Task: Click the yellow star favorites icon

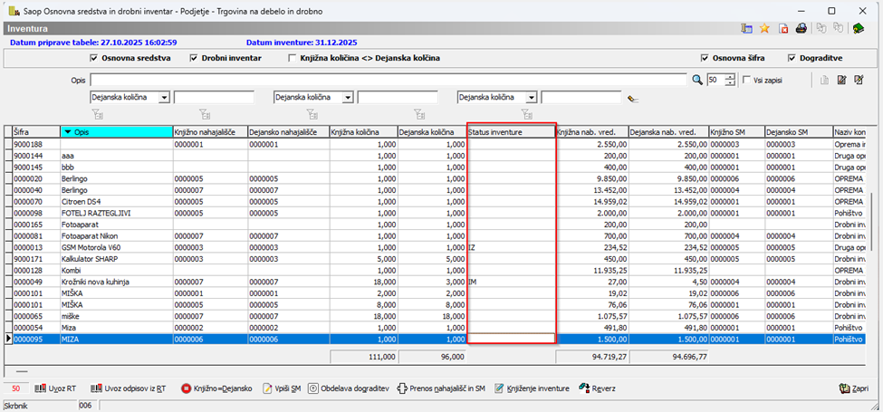Action: pos(765,29)
